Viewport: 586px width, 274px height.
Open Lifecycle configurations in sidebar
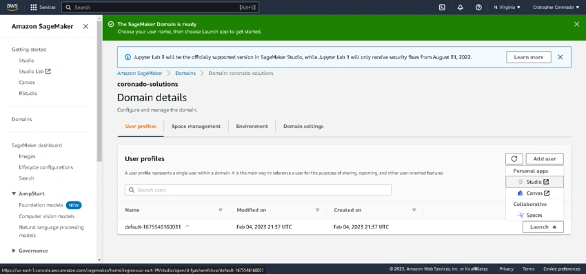(46, 167)
